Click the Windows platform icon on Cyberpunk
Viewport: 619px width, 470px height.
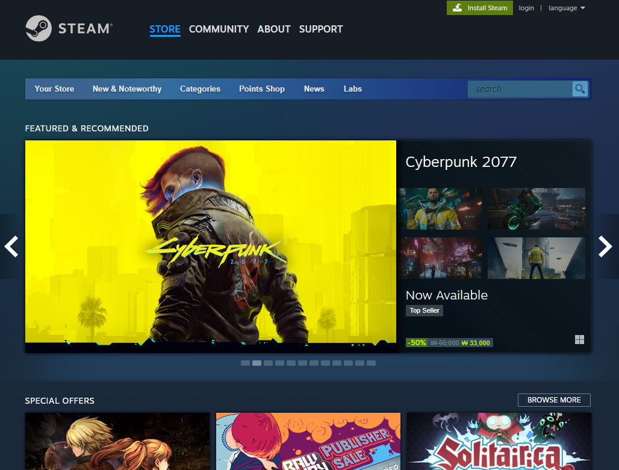click(x=579, y=340)
